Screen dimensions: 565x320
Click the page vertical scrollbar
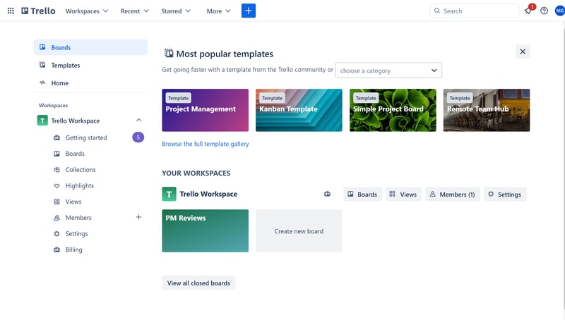564,171
